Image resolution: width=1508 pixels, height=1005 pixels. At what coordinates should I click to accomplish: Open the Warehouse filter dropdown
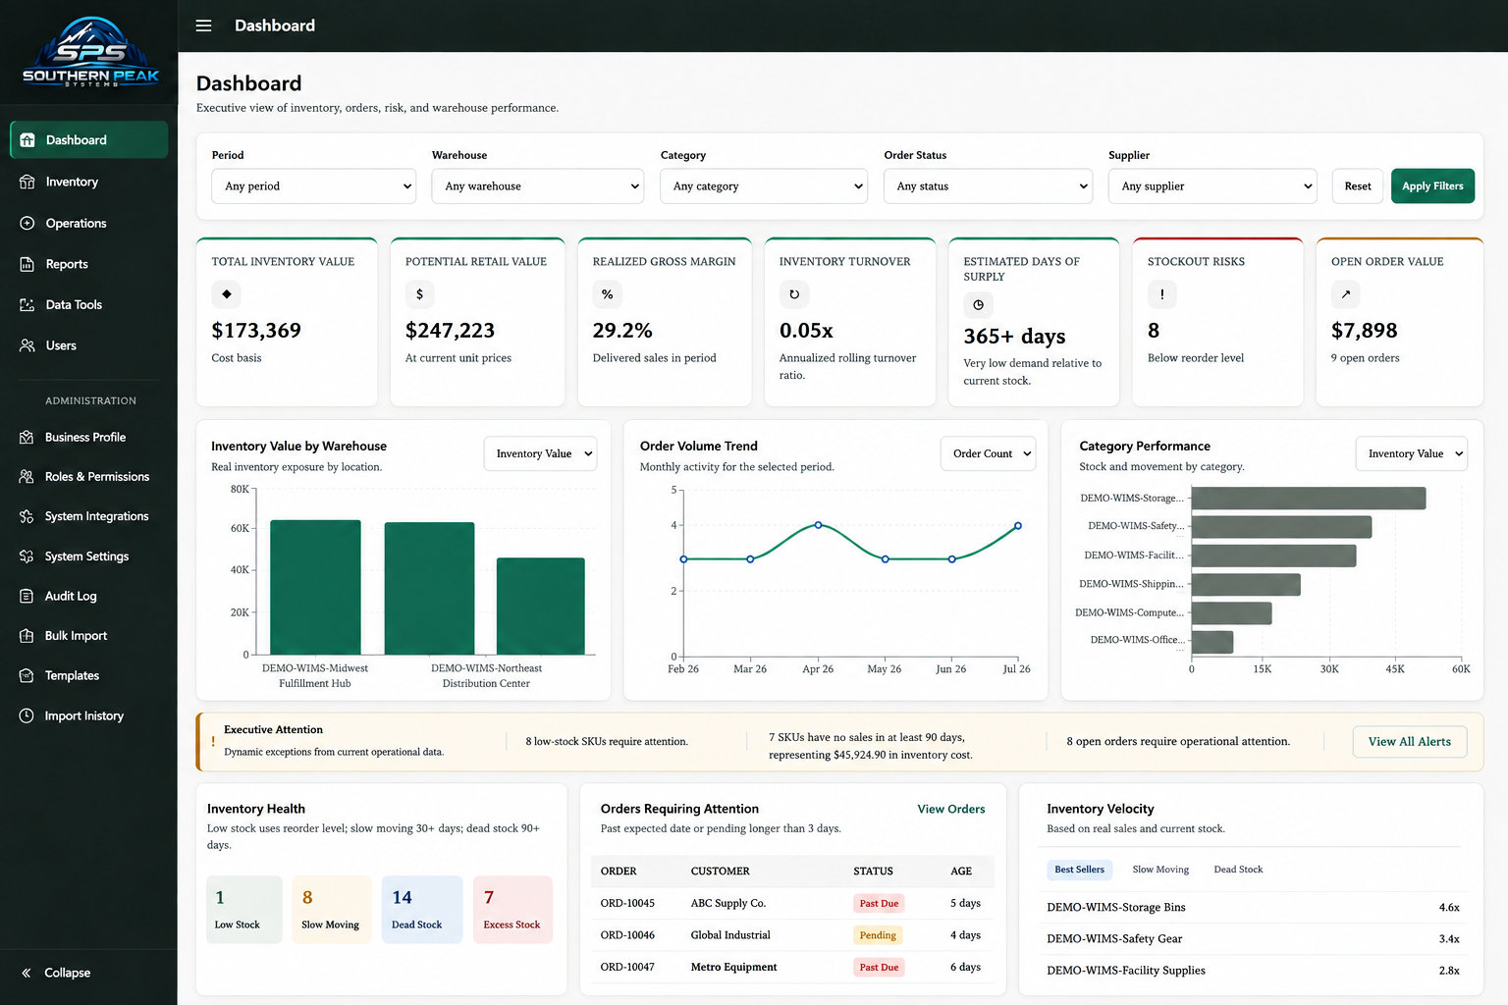pos(538,186)
